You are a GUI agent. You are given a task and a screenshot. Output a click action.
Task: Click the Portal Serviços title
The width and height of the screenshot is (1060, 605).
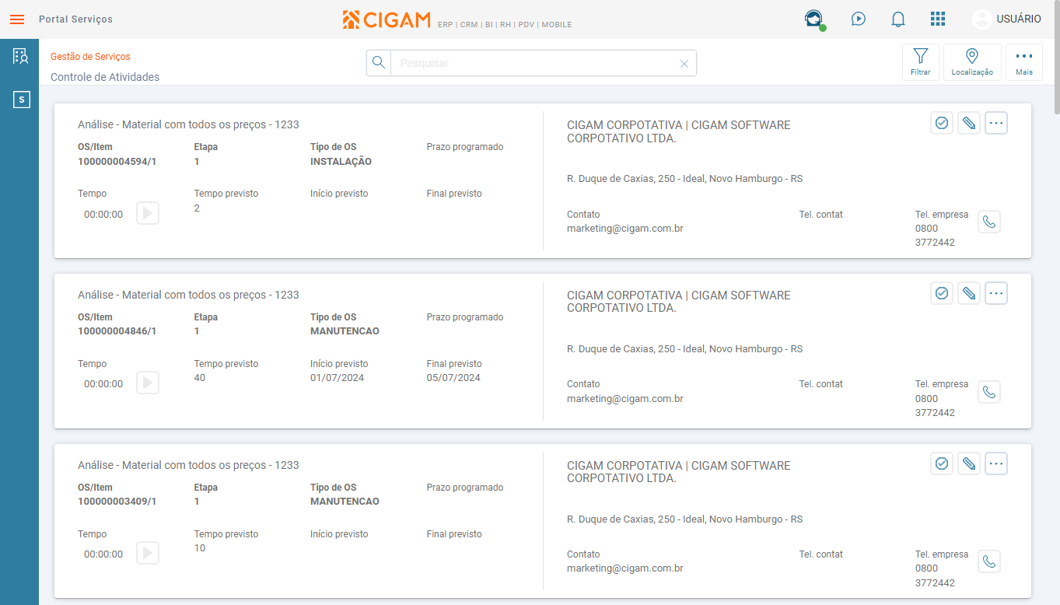pos(75,19)
